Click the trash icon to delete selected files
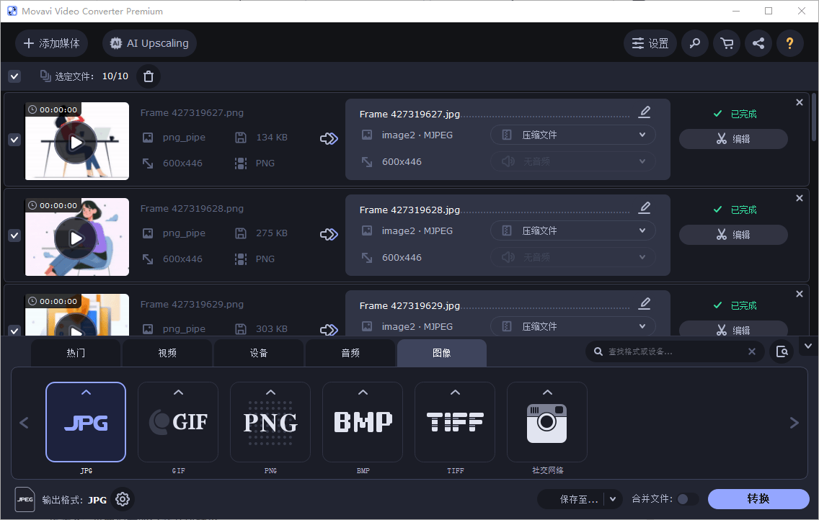 coord(149,76)
